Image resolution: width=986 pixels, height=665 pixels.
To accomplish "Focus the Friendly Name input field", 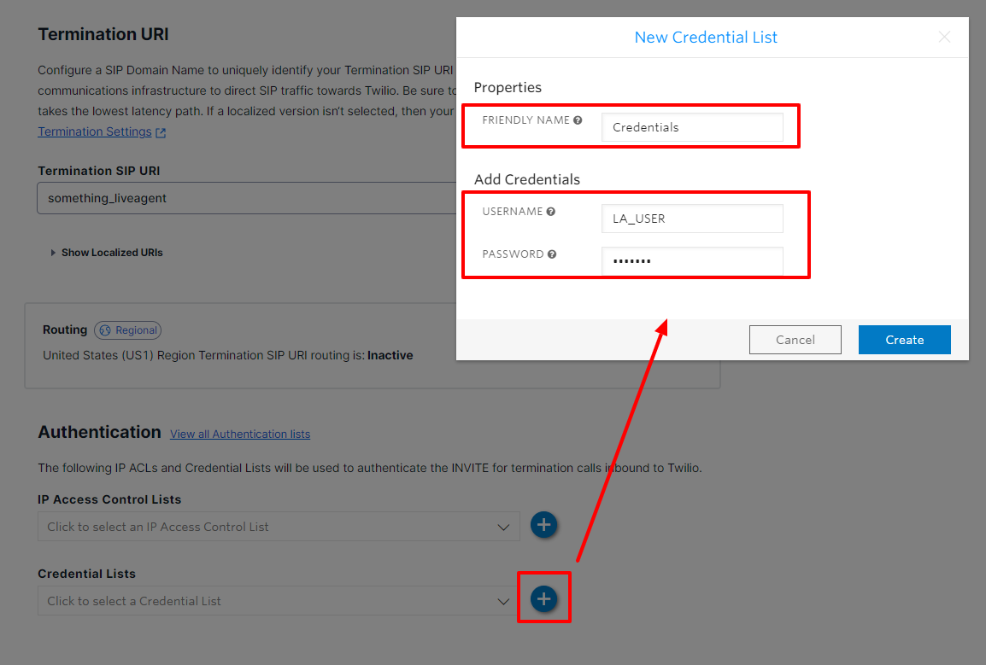I will click(692, 127).
